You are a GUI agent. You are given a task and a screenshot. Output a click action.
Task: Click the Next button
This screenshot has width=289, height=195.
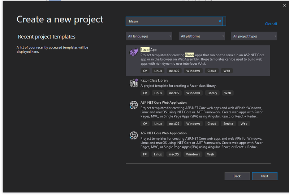tap(265, 176)
